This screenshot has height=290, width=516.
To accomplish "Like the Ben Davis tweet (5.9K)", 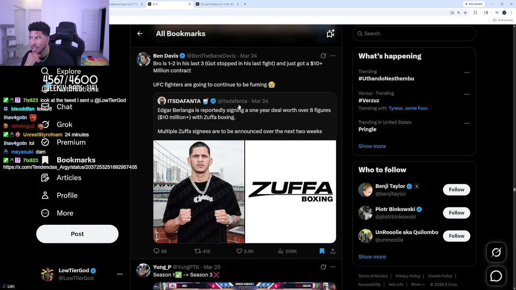I will 245,251.
